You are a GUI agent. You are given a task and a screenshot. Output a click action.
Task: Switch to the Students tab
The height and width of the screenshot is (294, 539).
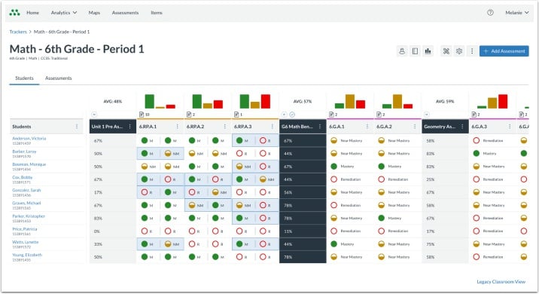[x=24, y=78]
